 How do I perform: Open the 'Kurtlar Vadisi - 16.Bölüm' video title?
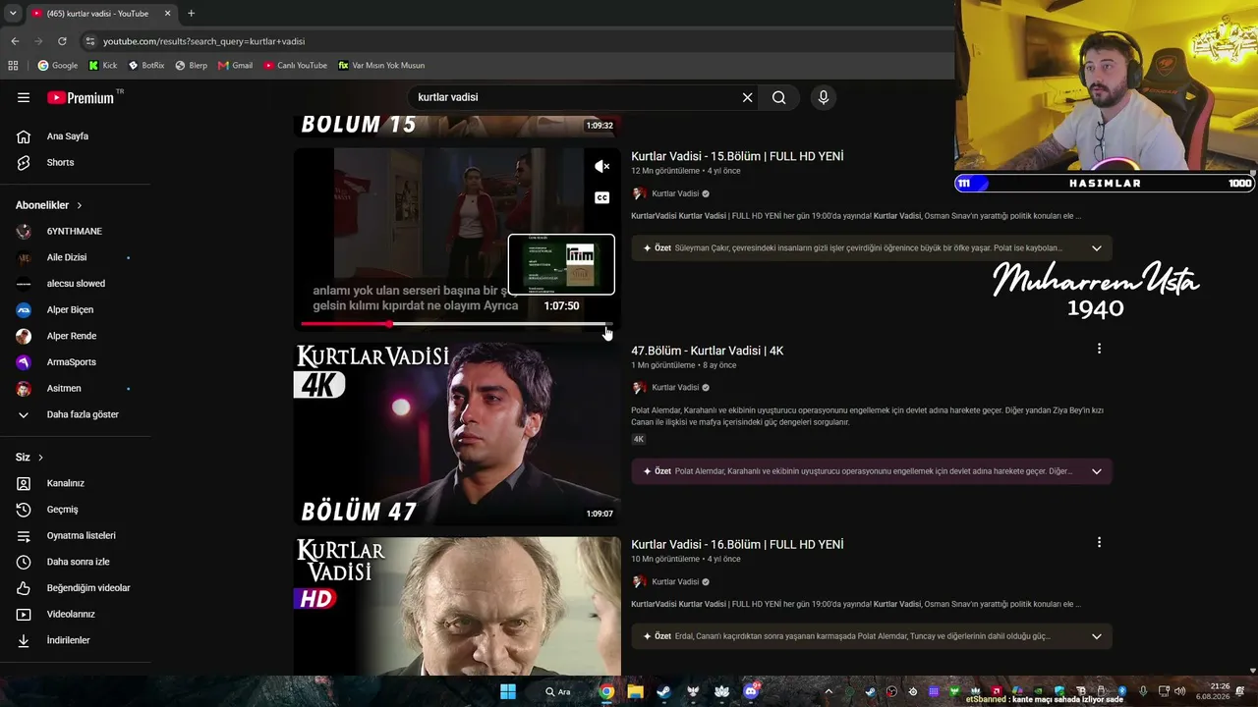[x=737, y=544]
